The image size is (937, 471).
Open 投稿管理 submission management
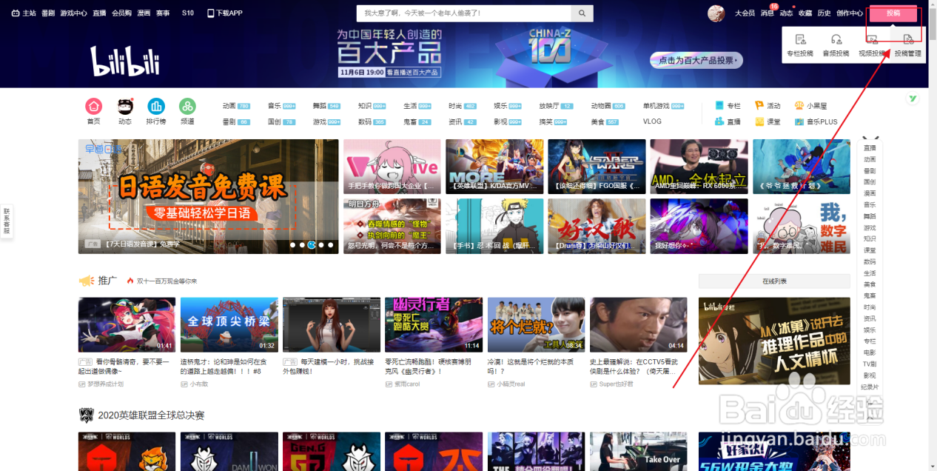pyautogui.click(x=908, y=46)
